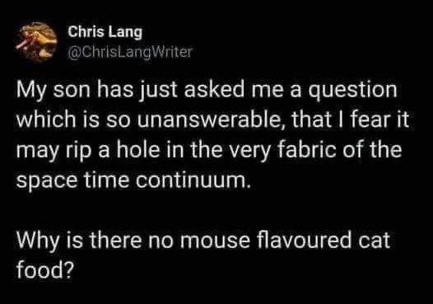
Task: Open the @ChrisLangWriter handle link
Action: pyautogui.click(x=129, y=52)
